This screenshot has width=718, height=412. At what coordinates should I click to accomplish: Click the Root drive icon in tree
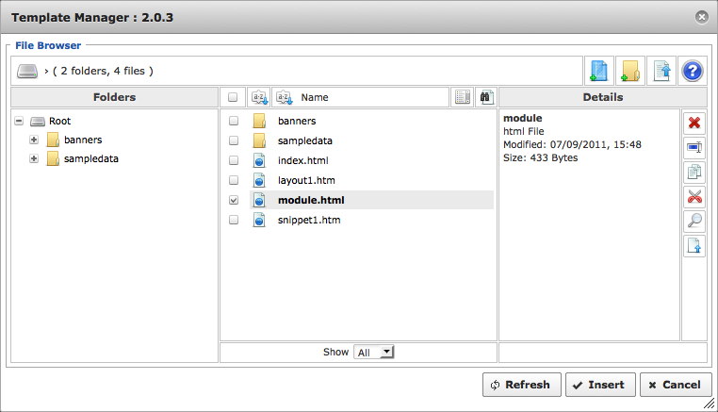point(38,122)
